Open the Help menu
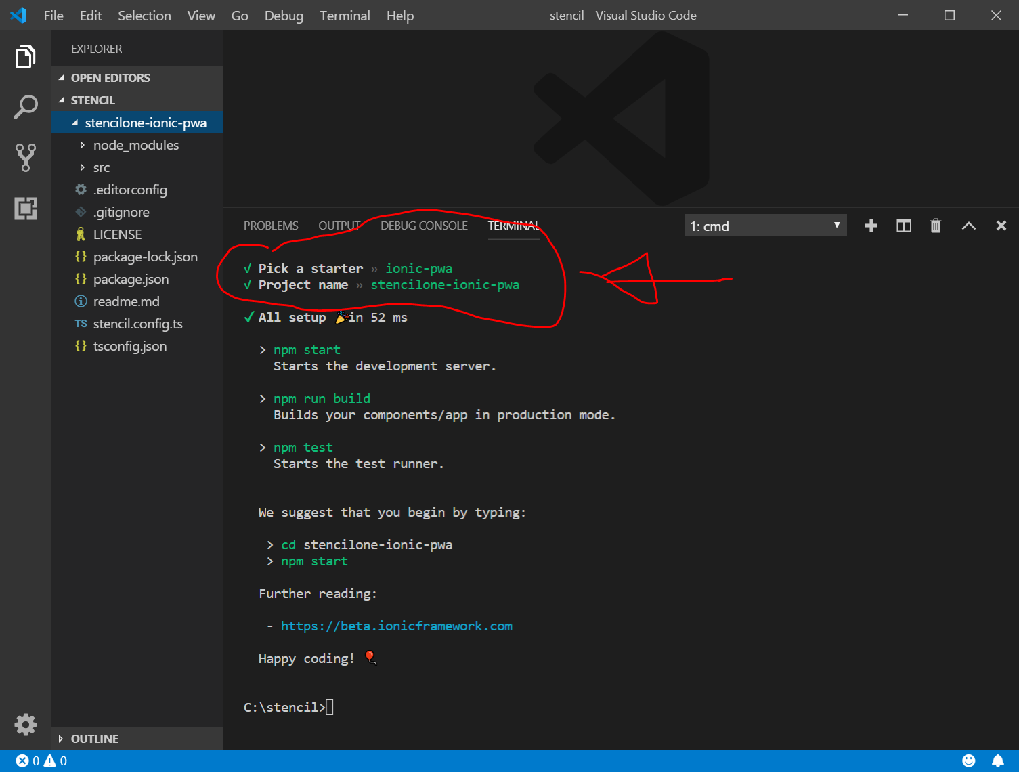This screenshot has width=1019, height=772. (400, 16)
